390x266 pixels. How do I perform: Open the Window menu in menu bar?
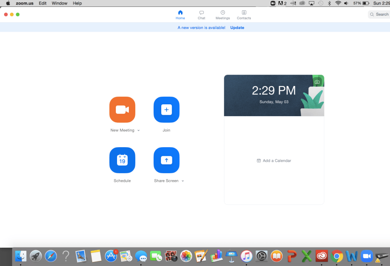coord(59,3)
